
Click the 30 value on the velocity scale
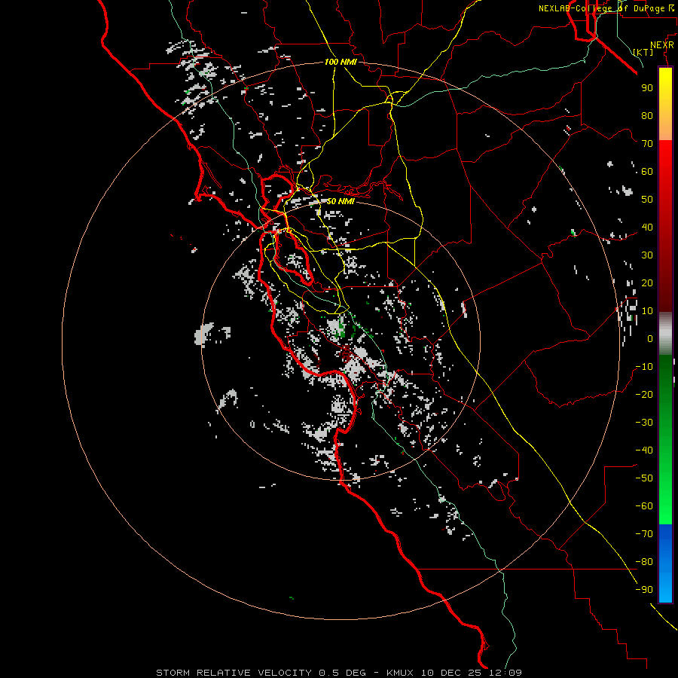tap(647, 255)
